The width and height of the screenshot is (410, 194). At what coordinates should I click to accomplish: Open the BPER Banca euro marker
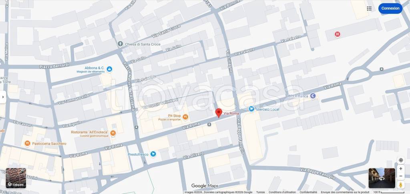tap(313, 96)
